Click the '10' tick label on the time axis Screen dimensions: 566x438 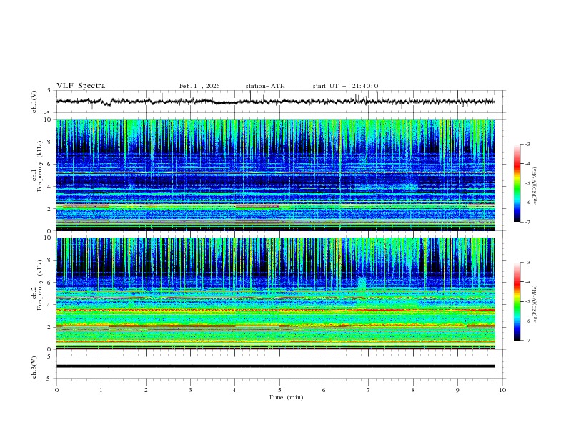(502, 390)
